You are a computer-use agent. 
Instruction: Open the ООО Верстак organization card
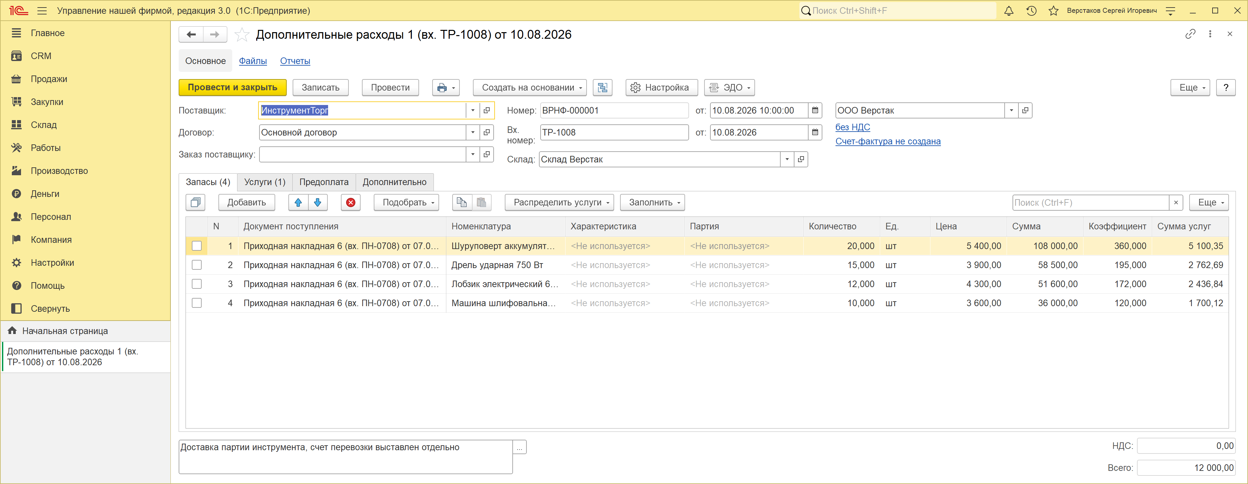(x=1025, y=110)
